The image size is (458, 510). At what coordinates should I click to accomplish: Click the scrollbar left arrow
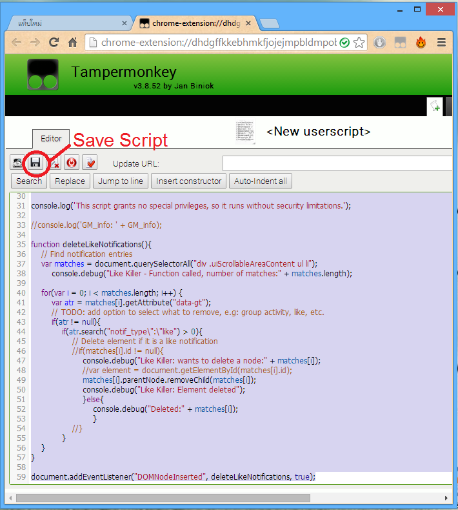(11, 498)
